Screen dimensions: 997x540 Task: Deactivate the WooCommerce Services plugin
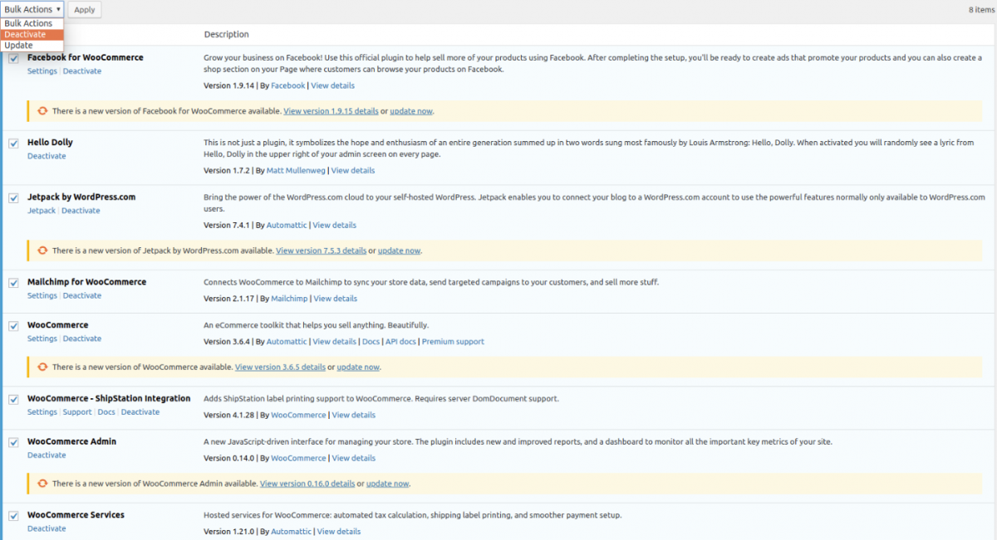47,528
